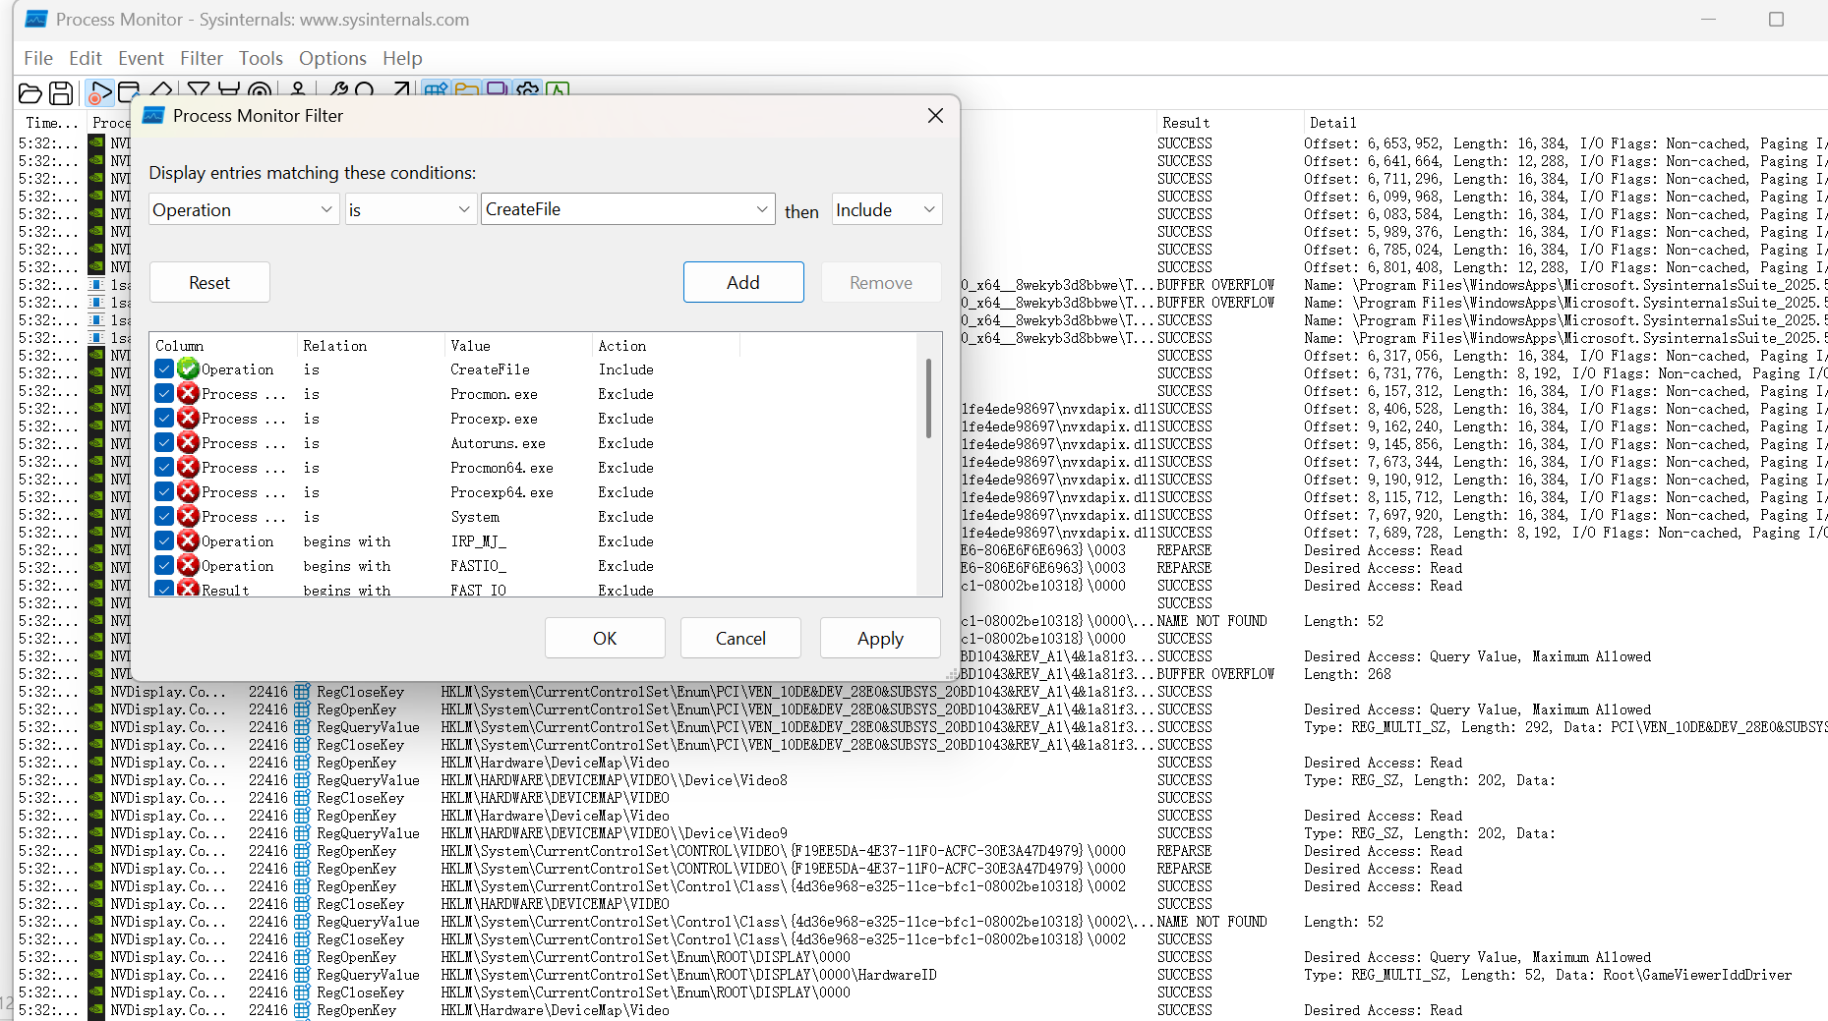This screenshot has width=1828, height=1021.
Task: Open the CreateFile value dropdown arrow
Action: tap(761, 209)
